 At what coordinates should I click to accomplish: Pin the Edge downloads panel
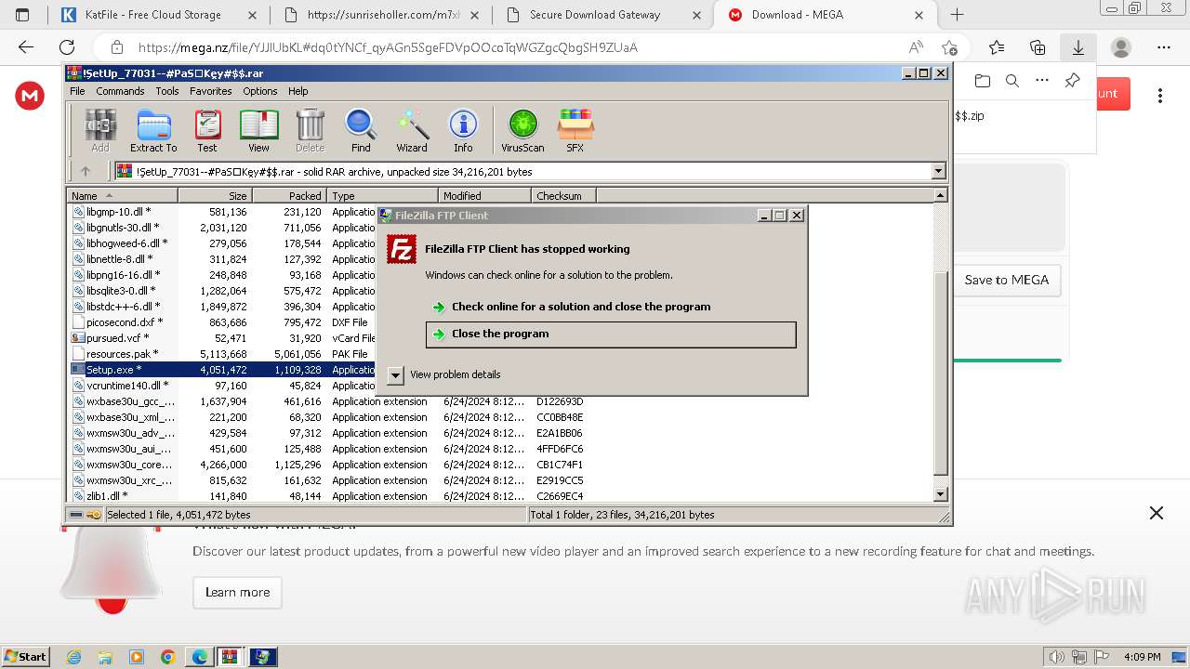pos(1072,81)
